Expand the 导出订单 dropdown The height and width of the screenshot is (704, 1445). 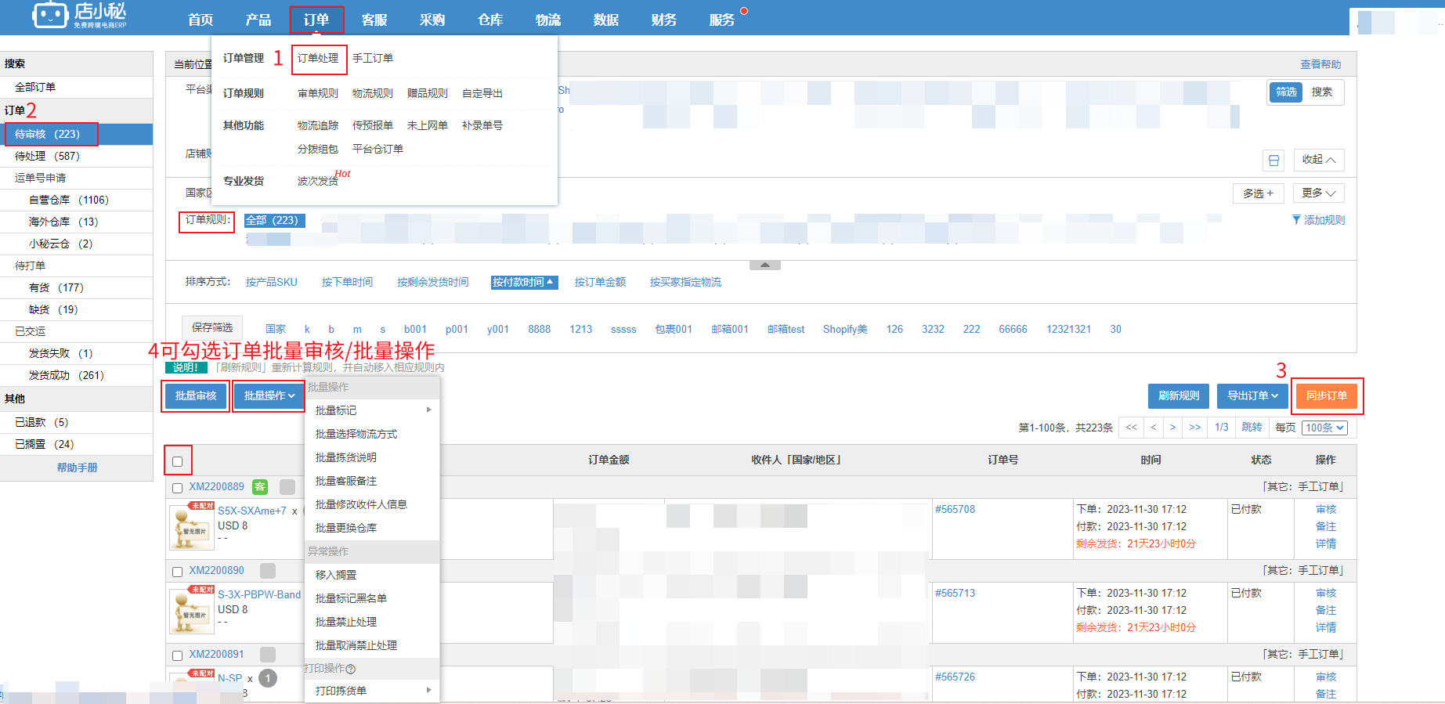tap(1252, 396)
